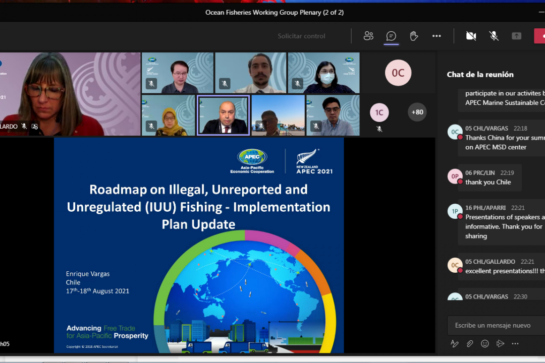Click the New Zealand APEC 2021 fern logo
Viewport: 545px width, 363px height.
click(x=314, y=161)
